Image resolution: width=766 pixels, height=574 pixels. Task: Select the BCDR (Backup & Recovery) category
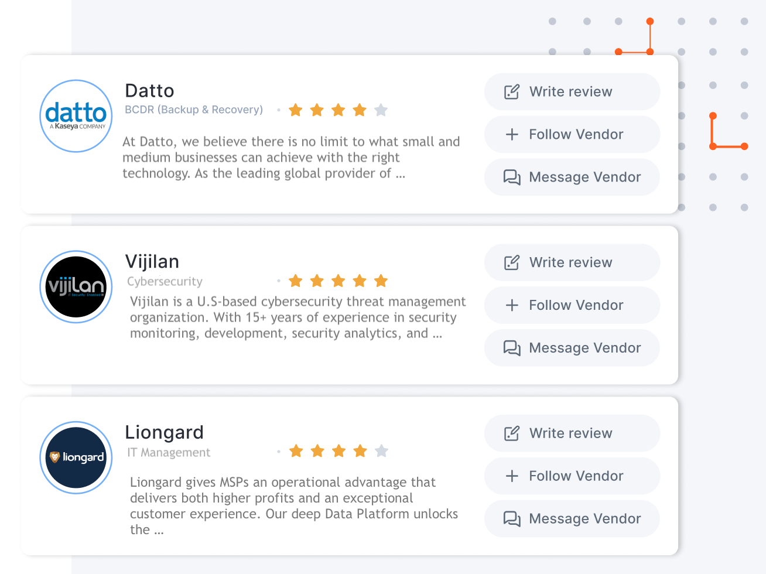(x=194, y=110)
